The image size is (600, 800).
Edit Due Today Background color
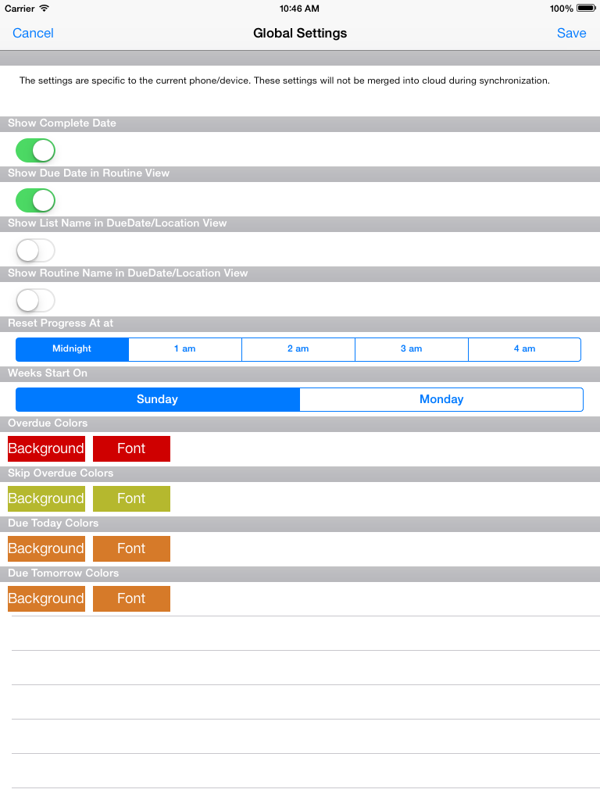46,549
